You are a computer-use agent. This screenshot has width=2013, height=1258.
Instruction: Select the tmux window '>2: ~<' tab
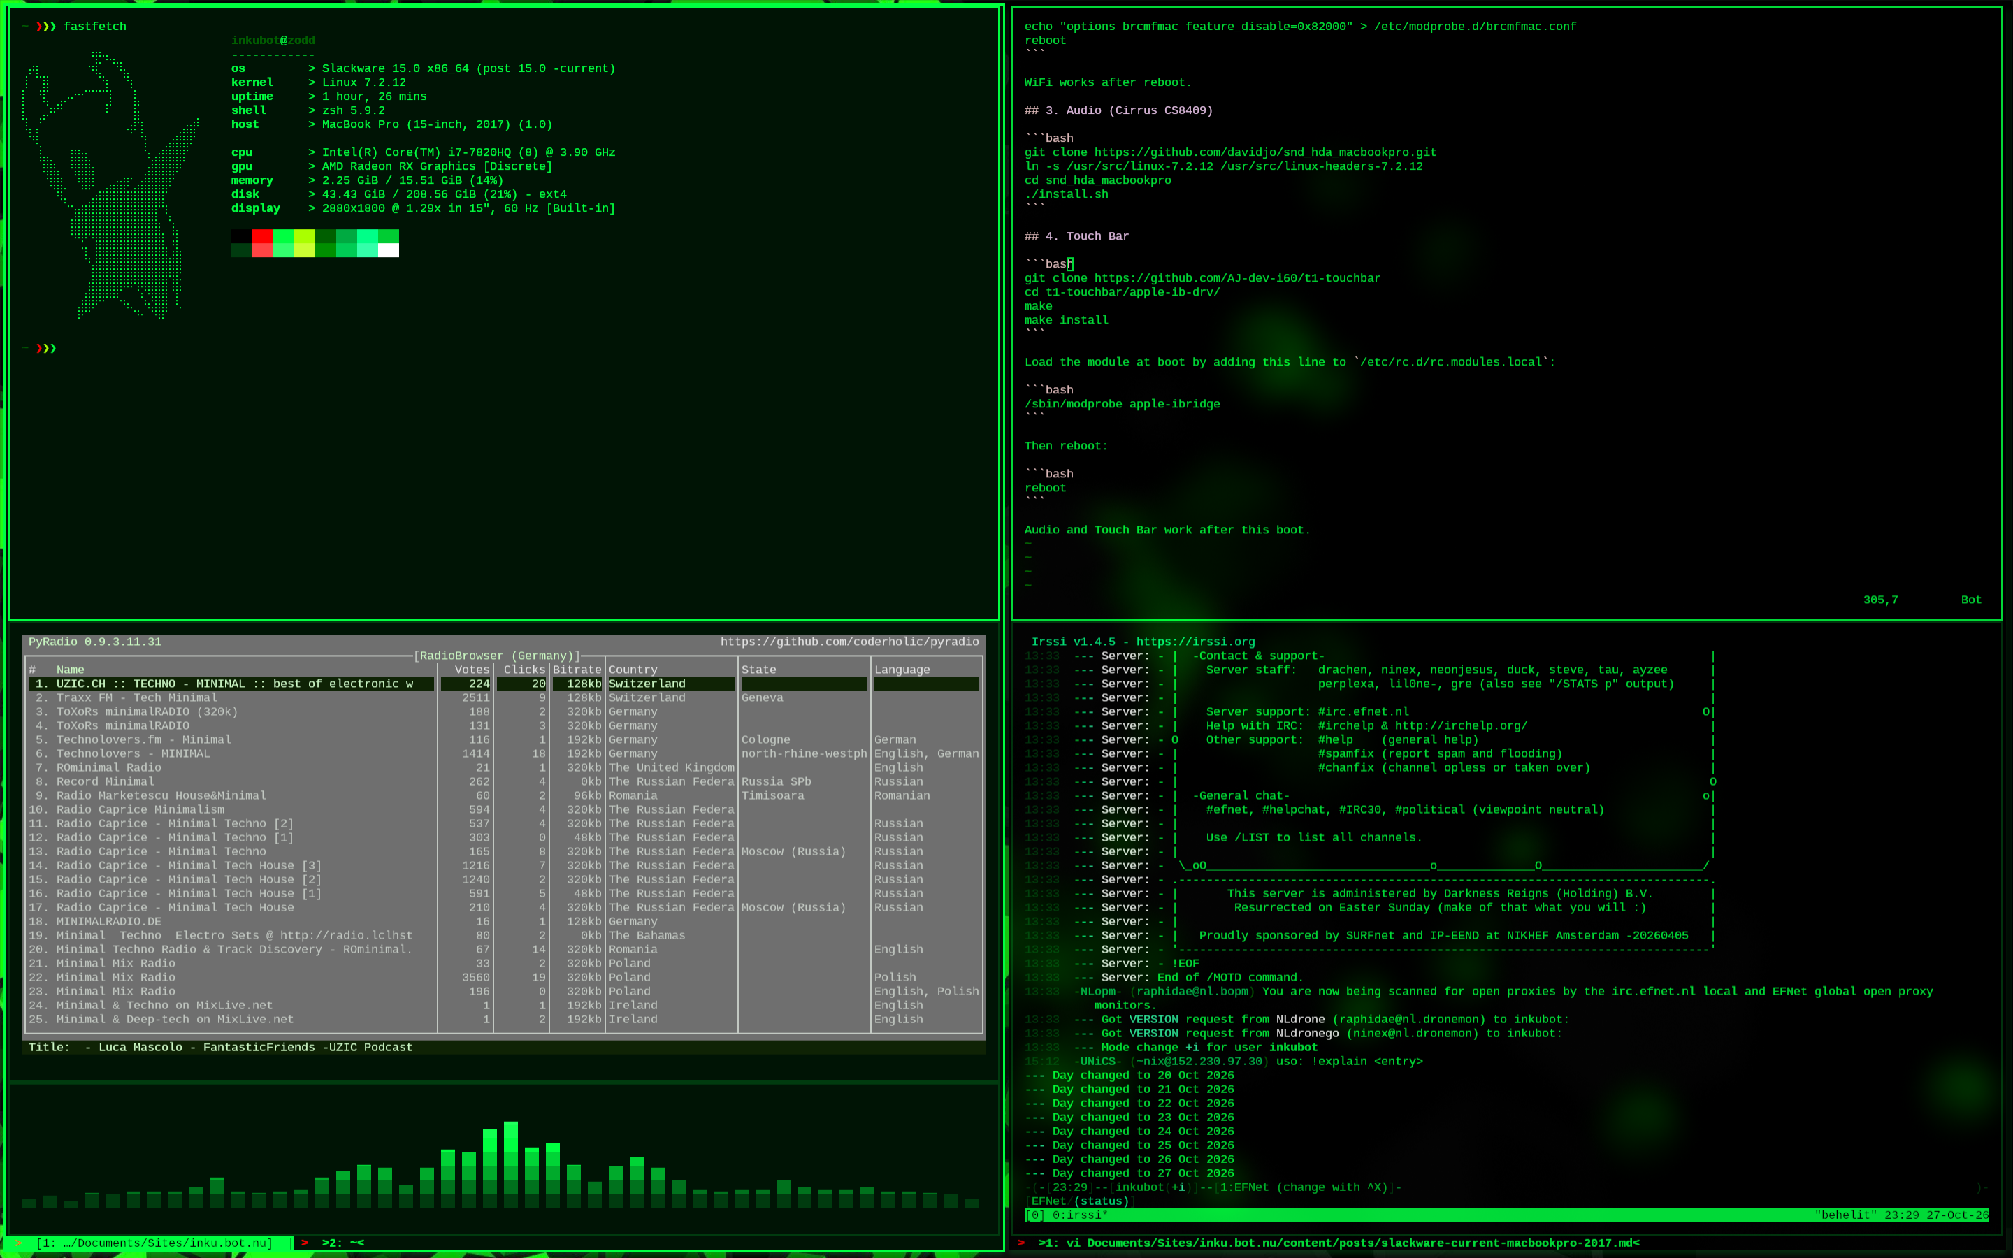coord(342,1243)
